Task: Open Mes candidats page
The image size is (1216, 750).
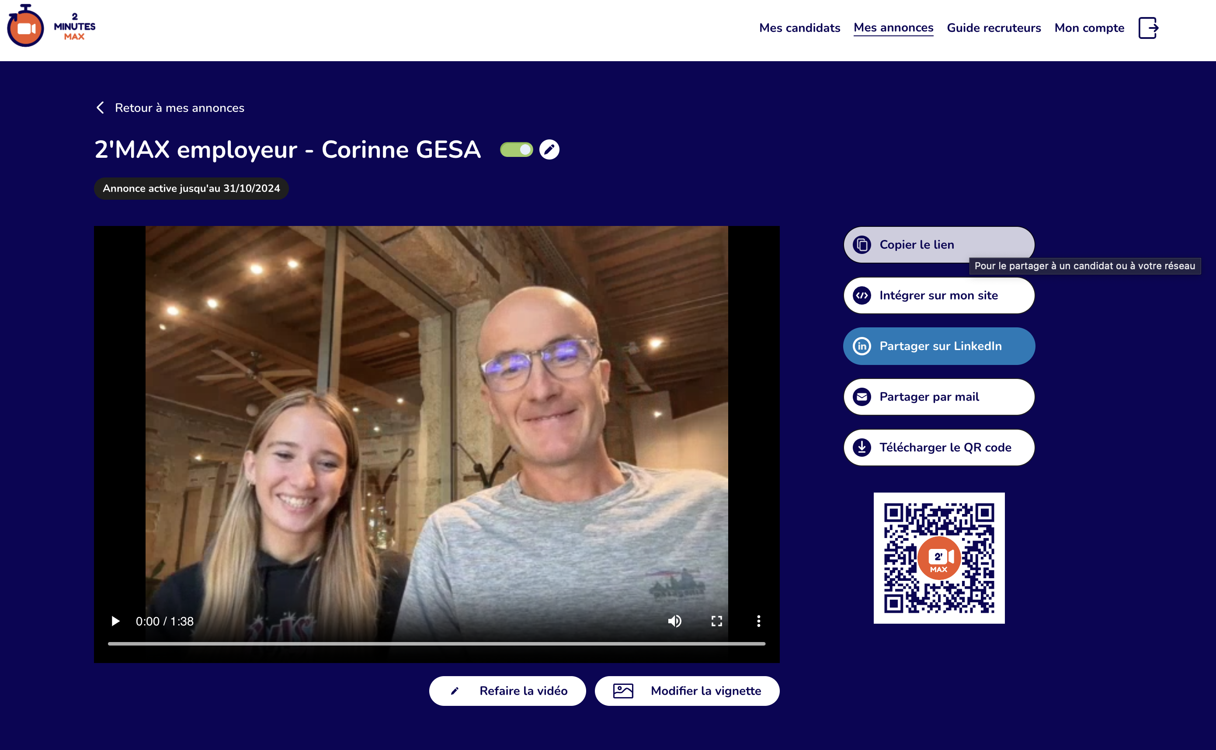Action: pos(799,28)
